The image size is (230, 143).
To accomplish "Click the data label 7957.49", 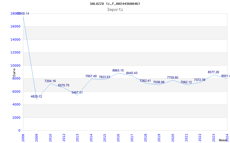I will 91,76.
